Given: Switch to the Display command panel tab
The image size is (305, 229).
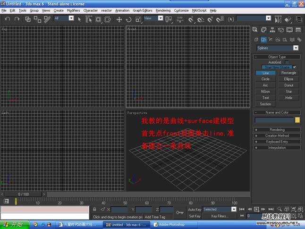Looking at the screenshot, I should coord(289,30).
